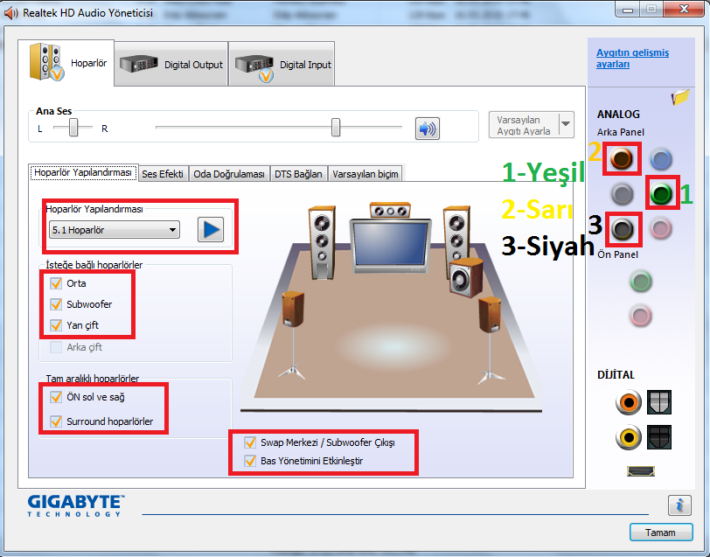This screenshot has height=557, width=710.
Task: Open Aygıtın gelişmiş ayarları link
Action: click(x=632, y=59)
